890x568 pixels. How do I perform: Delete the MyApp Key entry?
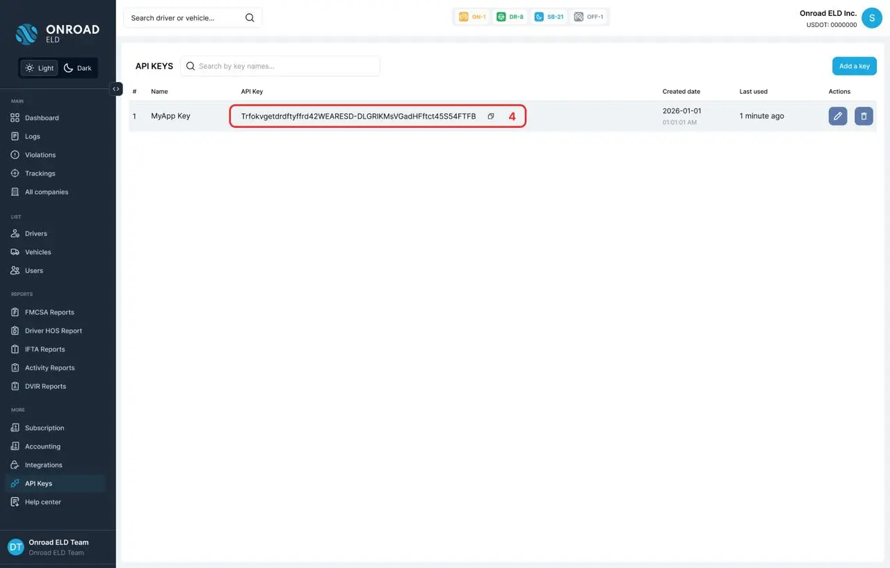click(x=864, y=116)
